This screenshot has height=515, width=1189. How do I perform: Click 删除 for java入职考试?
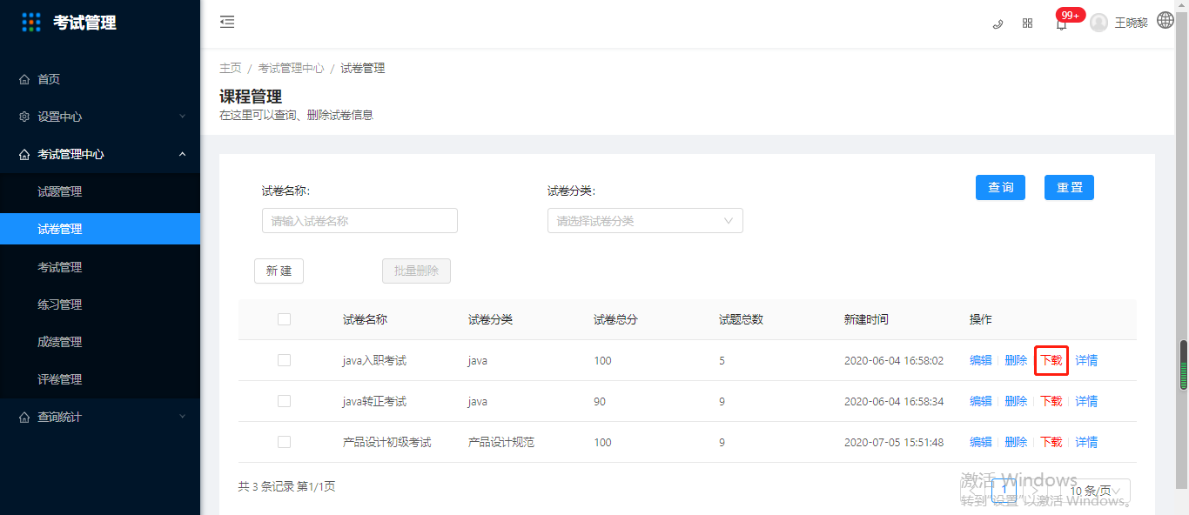coord(1016,360)
